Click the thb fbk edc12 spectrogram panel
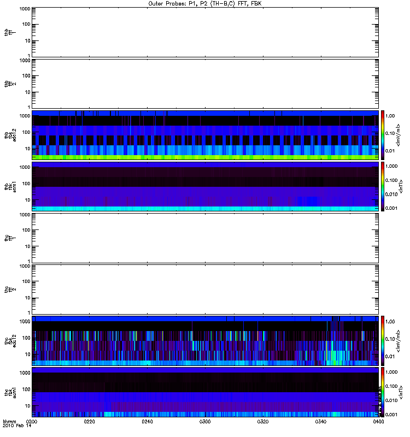Screen dimensions: 410x437 click(205, 135)
